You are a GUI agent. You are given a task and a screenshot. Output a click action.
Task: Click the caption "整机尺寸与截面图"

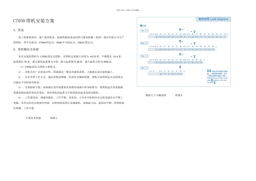coord(156,95)
